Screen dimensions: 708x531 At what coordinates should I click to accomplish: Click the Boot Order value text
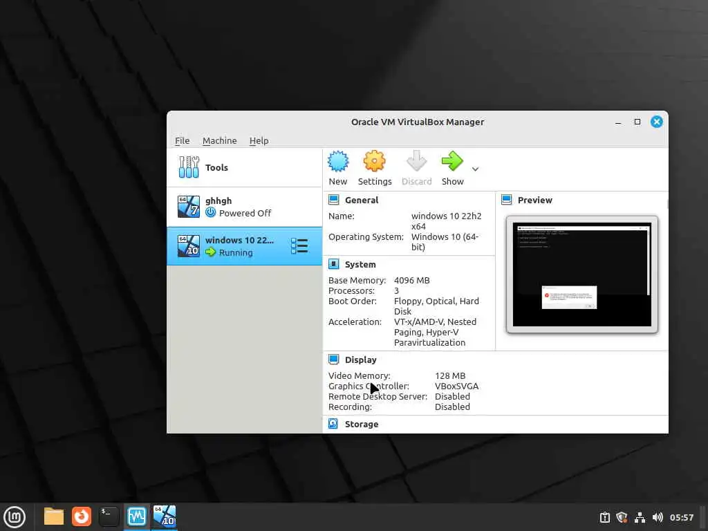(x=436, y=306)
